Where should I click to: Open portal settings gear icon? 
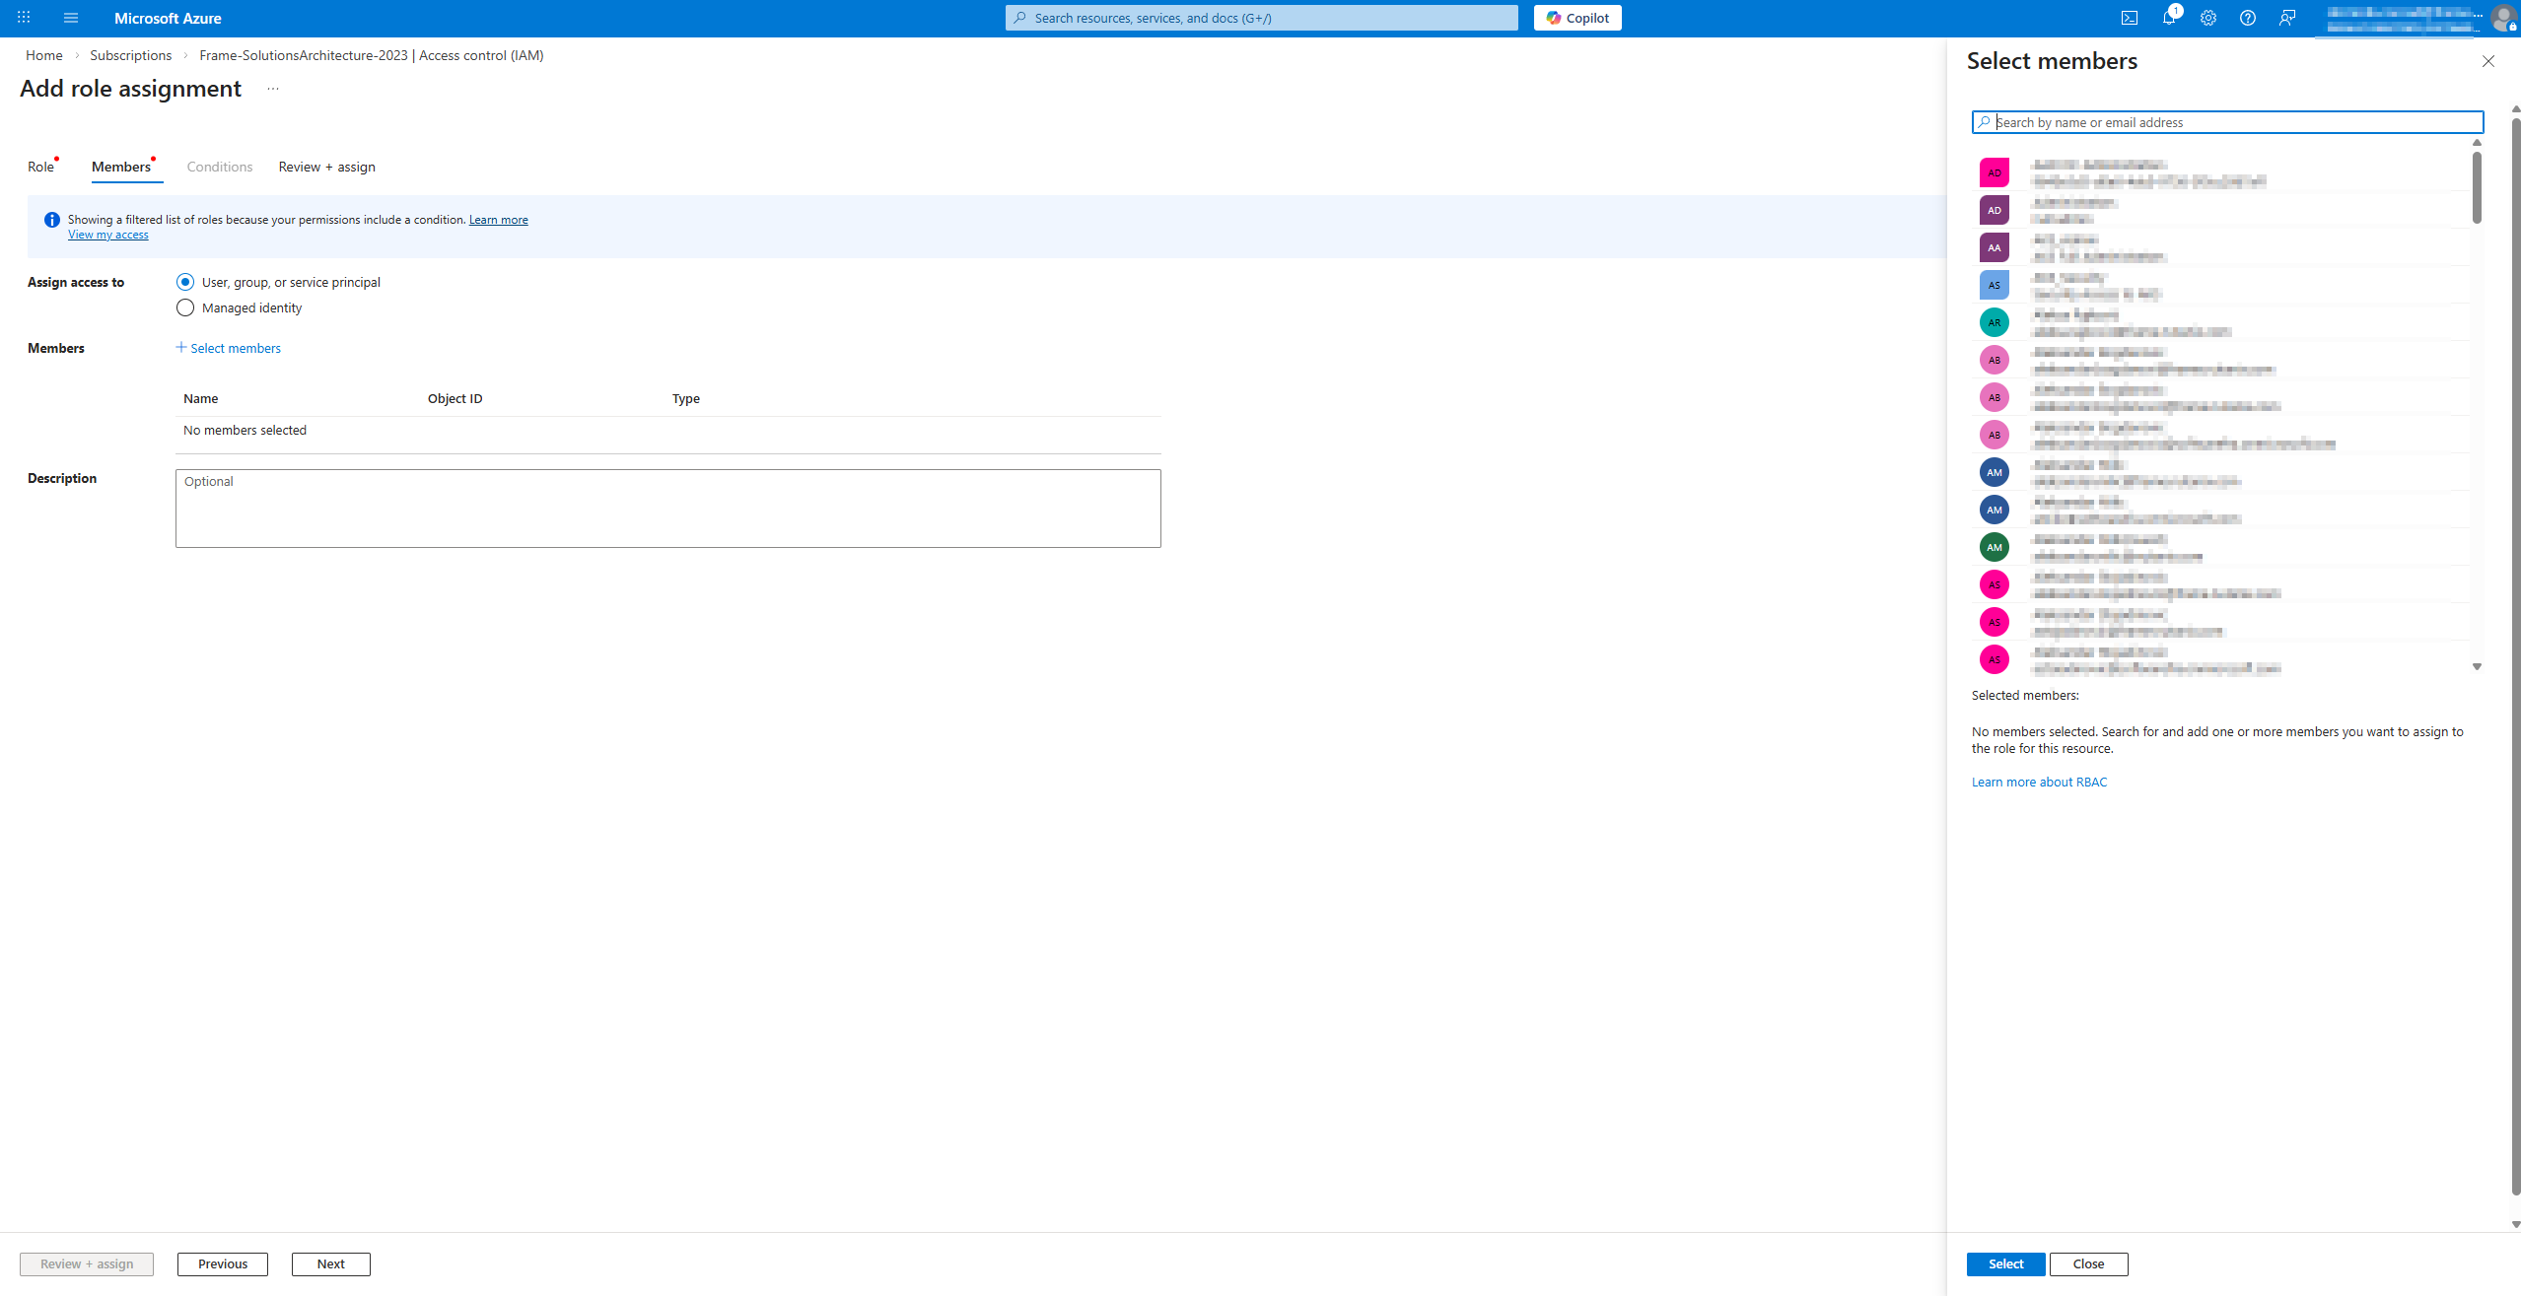(x=2208, y=18)
